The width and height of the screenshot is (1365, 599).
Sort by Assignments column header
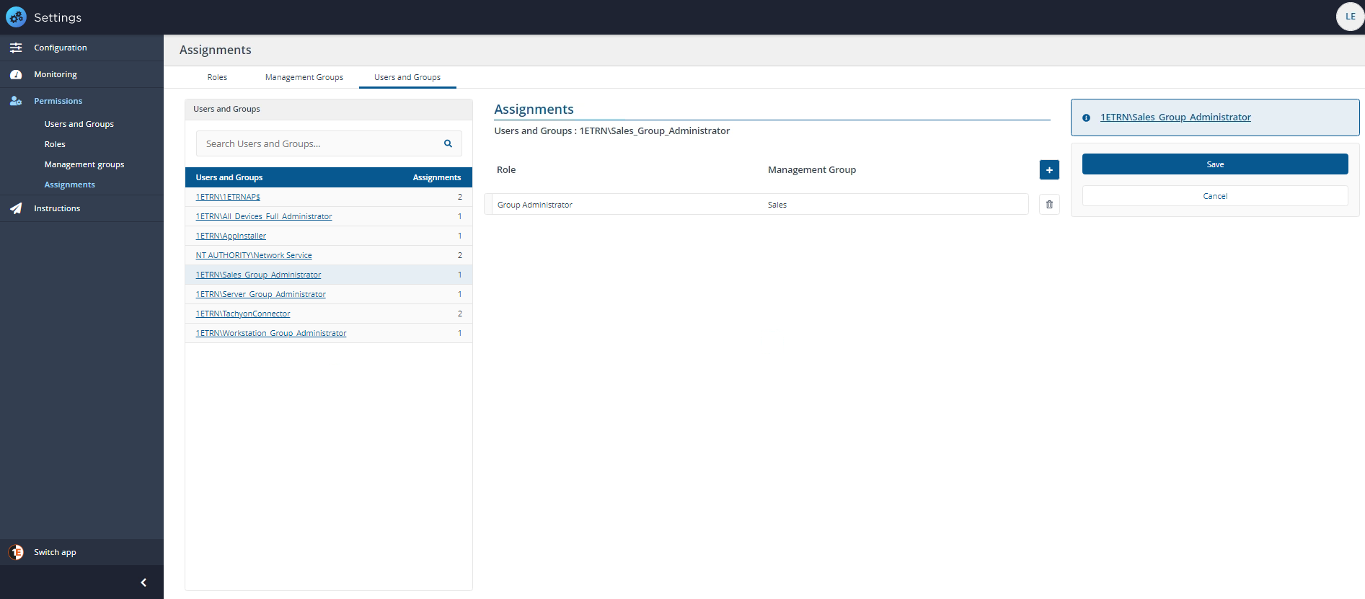(436, 177)
